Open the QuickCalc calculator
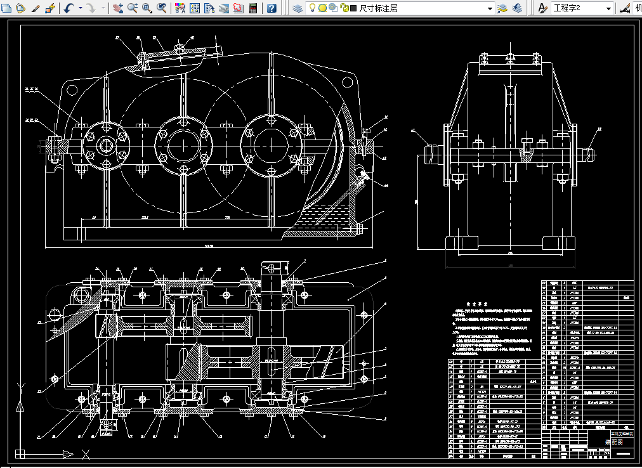The width and height of the screenshot is (642, 468). pyautogui.click(x=253, y=8)
